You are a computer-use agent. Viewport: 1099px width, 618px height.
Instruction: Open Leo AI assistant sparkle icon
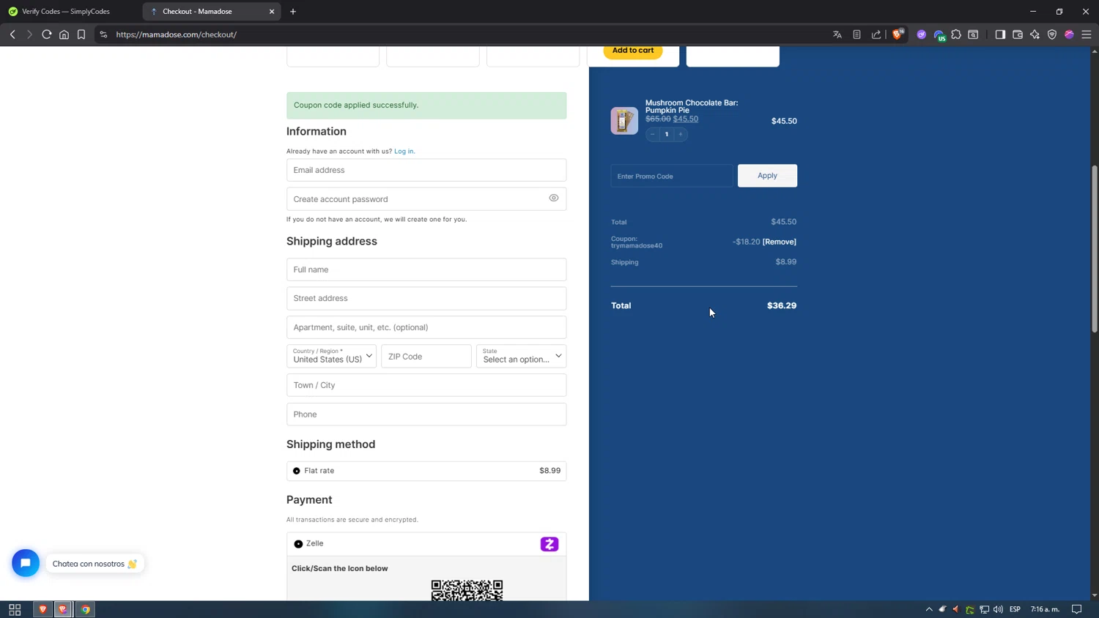(1035, 34)
